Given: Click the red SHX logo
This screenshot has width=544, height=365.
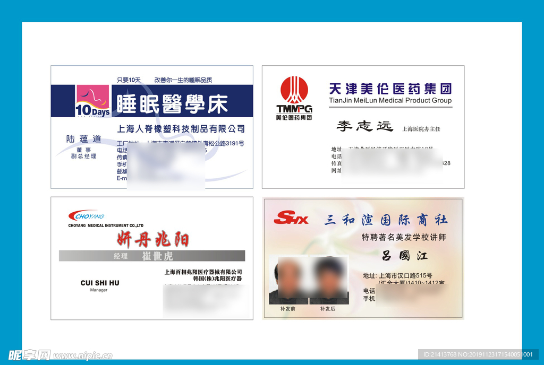Looking at the screenshot, I should [291, 218].
